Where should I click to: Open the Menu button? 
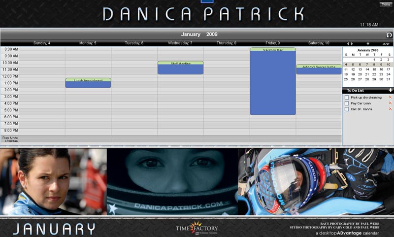click(x=386, y=4)
